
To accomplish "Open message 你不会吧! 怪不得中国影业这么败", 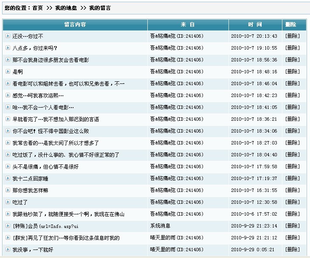I will tap(51, 131).
